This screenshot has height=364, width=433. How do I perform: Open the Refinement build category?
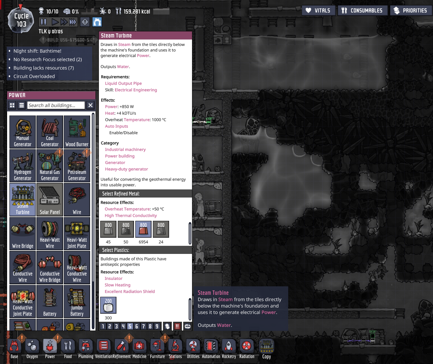(x=121, y=348)
